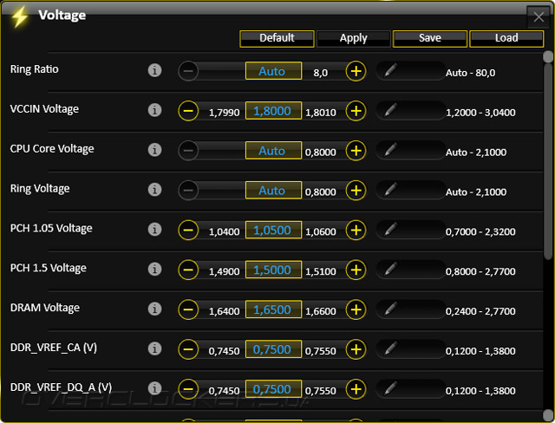This screenshot has width=555, height=423.
Task: Click the 1,7990 lower VCCIN value
Action: (224, 113)
